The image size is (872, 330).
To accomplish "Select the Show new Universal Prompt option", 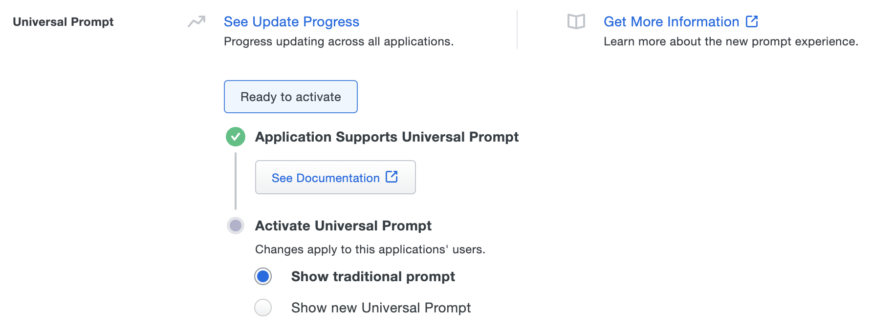I will click(x=262, y=308).
